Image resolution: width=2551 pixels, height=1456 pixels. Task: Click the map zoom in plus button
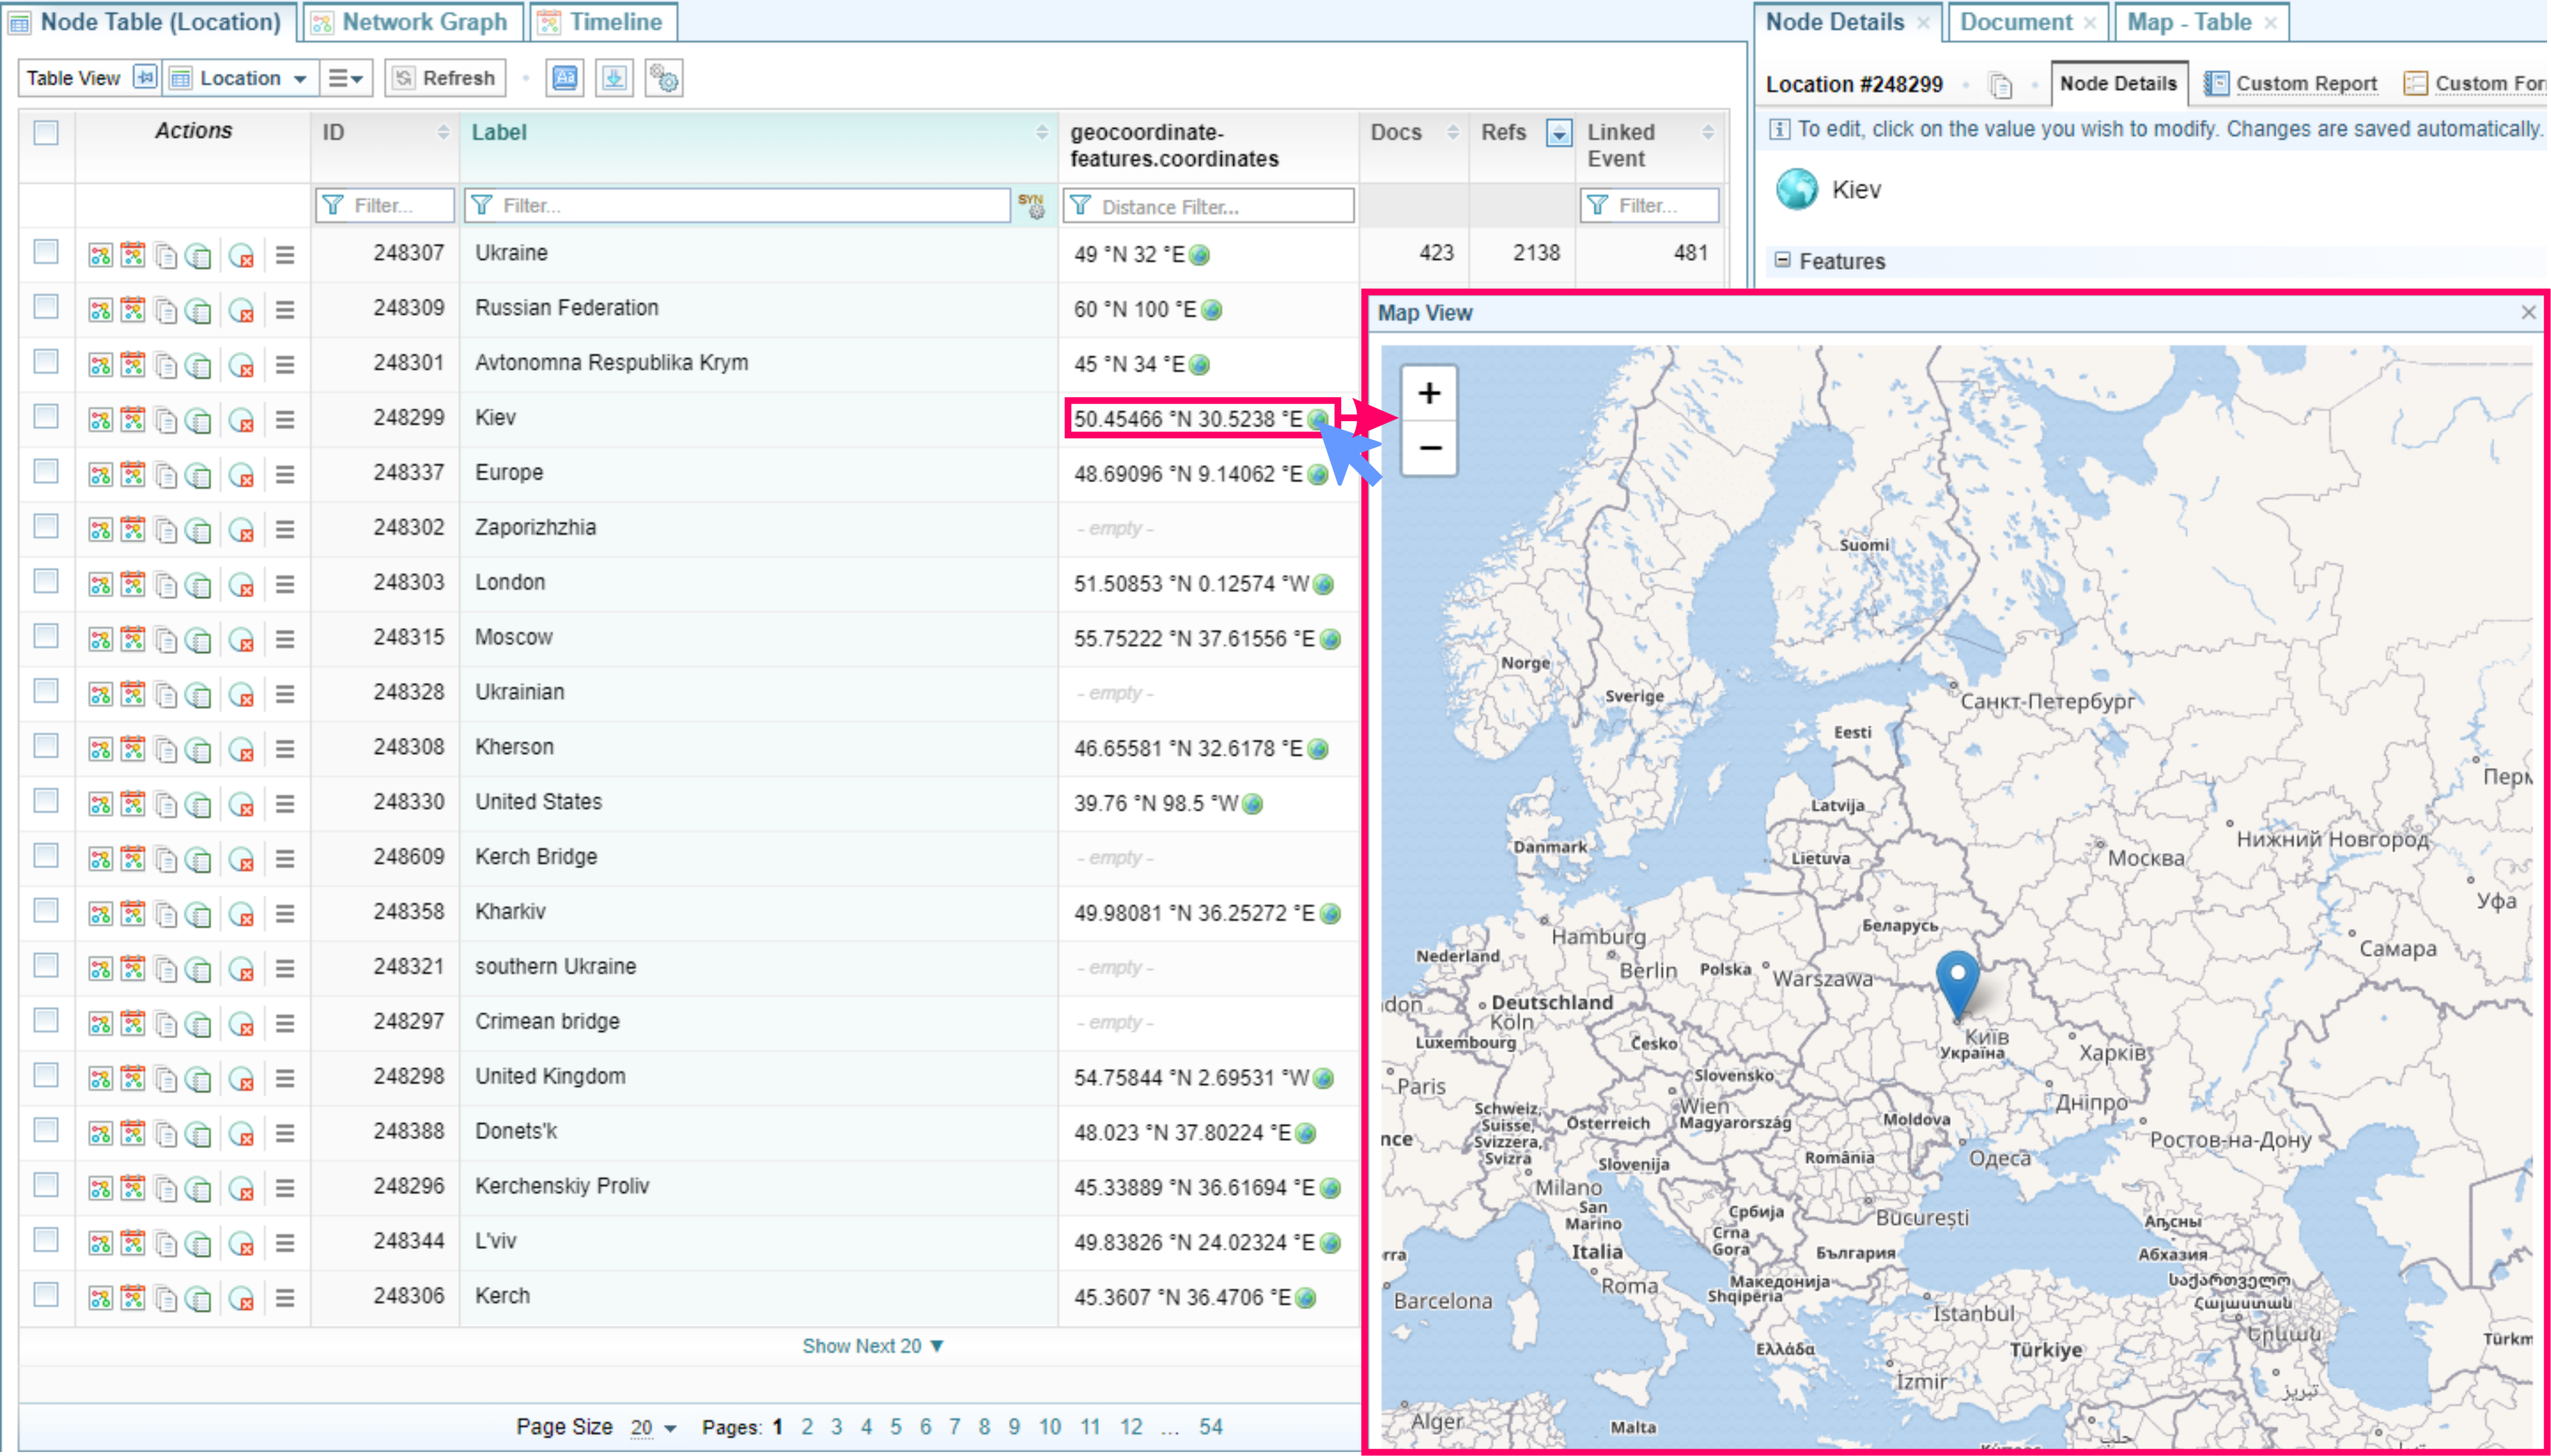click(1429, 393)
